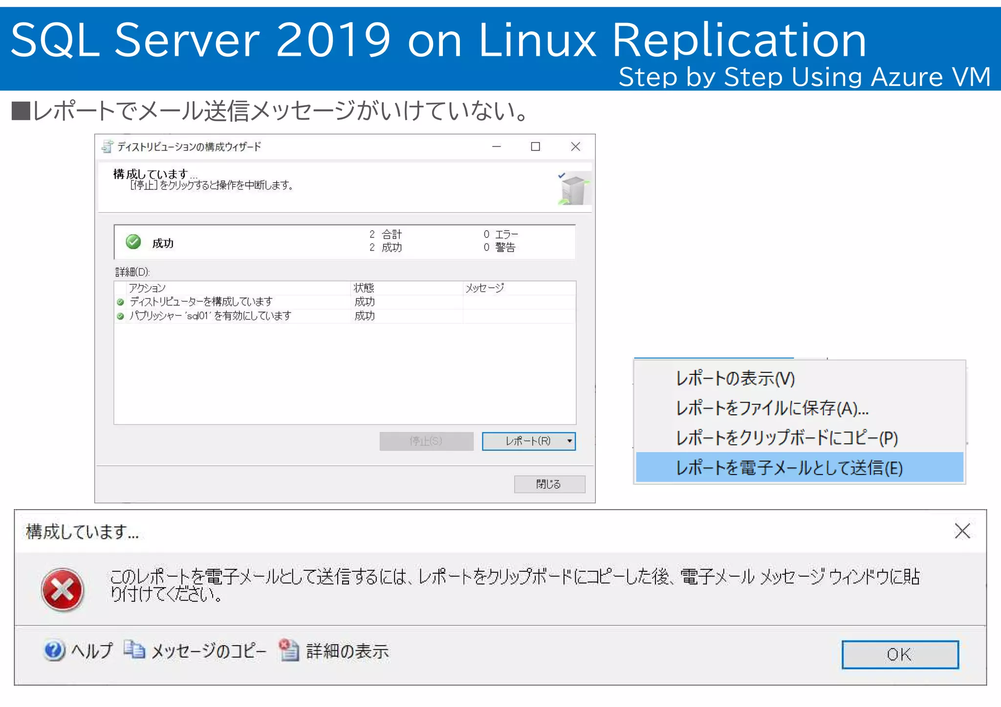1001x707 pixels.
Task: Click 成功 status of the ディストリビューター row
Action: tap(365, 302)
